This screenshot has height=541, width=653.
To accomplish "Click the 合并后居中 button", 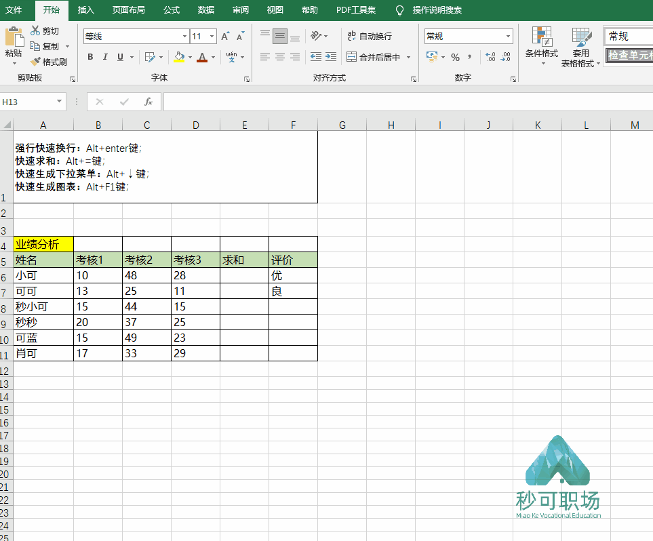I will coord(374,57).
